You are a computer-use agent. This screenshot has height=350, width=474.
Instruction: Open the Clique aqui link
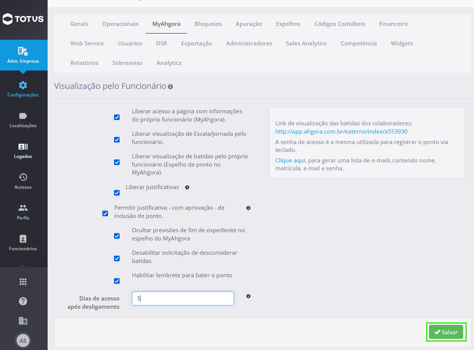tap(291, 161)
